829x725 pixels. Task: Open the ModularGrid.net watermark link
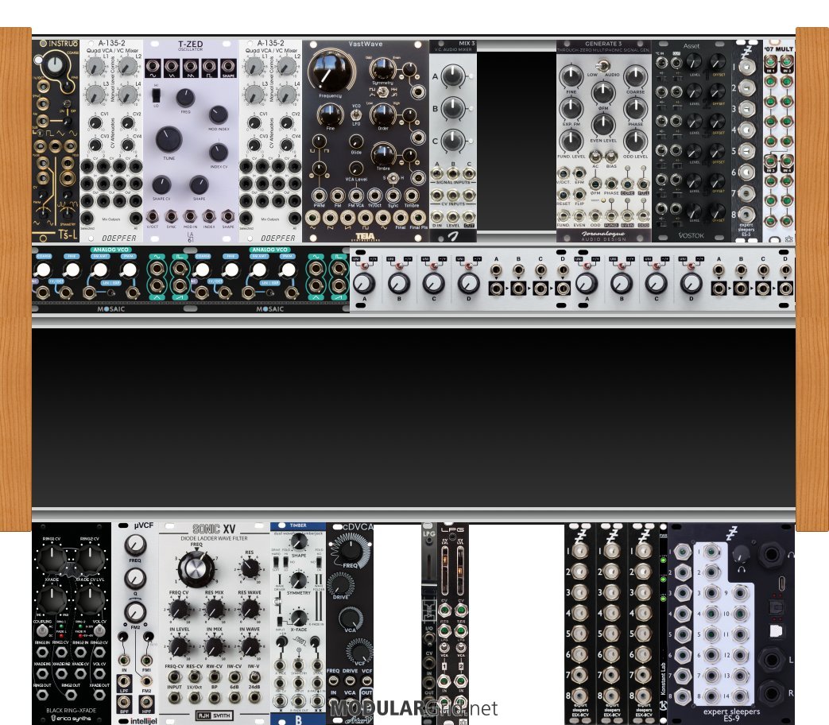pos(413,708)
